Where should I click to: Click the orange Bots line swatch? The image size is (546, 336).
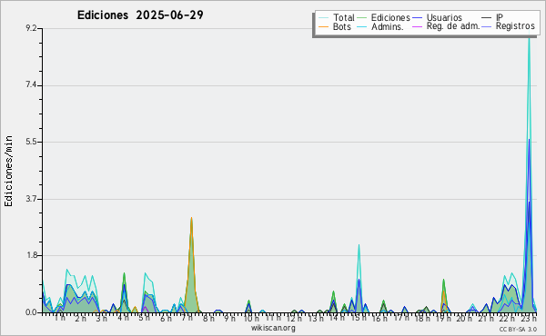click(323, 26)
